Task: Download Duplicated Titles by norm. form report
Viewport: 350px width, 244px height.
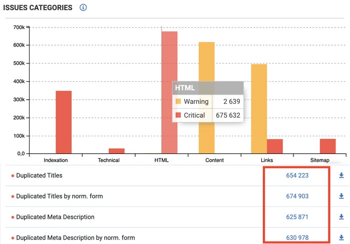Action: [341, 196]
